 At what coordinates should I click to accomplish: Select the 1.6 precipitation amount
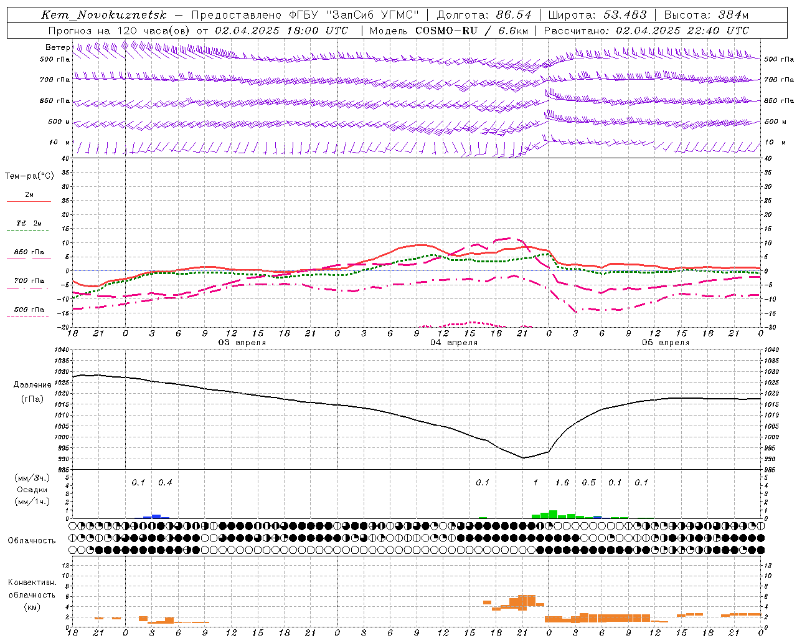pos(562,482)
